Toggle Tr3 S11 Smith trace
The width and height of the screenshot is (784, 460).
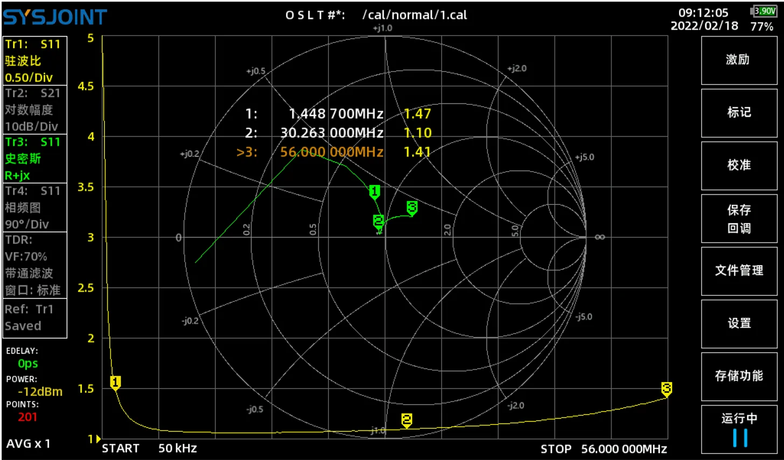click(x=36, y=159)
